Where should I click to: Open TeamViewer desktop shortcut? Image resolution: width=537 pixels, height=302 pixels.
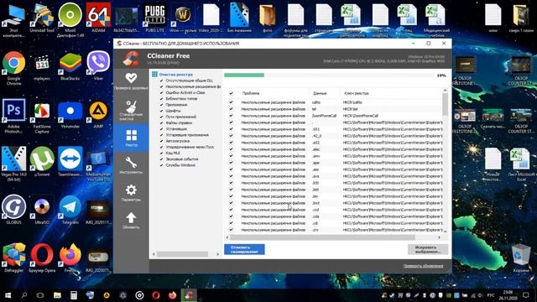tap(70, 162)
